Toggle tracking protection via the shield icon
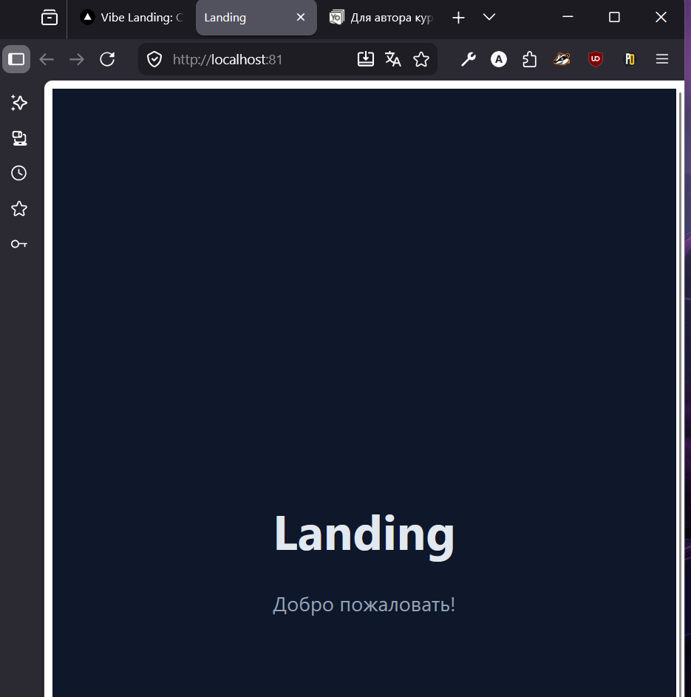The width and height of the screenshot is (691, 697). [x=154, y=58]
